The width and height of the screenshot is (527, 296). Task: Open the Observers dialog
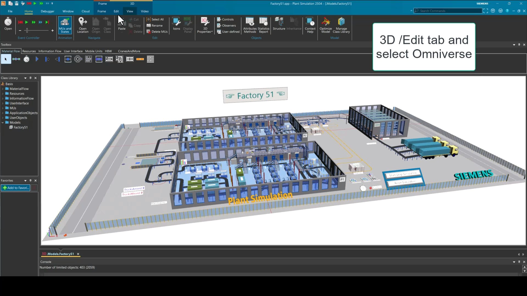[226, 25]
